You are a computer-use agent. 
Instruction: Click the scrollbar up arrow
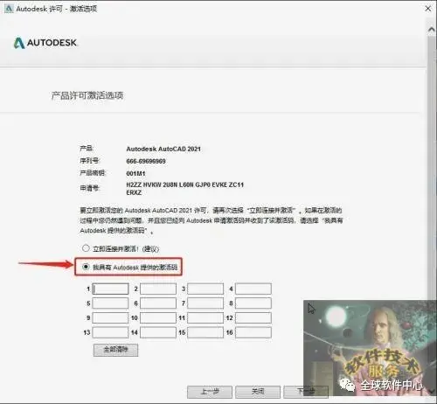431,30
